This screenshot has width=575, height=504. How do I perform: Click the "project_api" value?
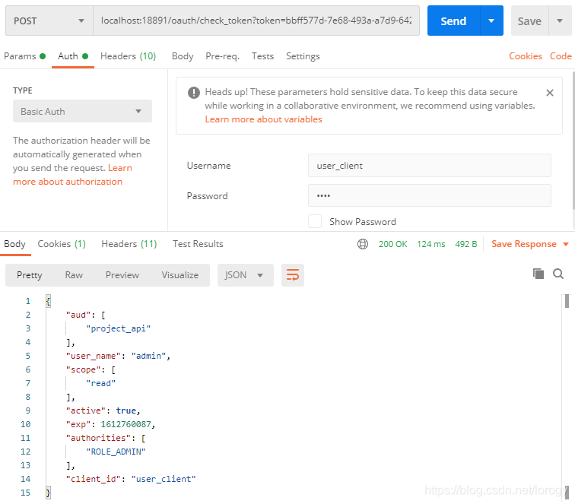point(118,328)
